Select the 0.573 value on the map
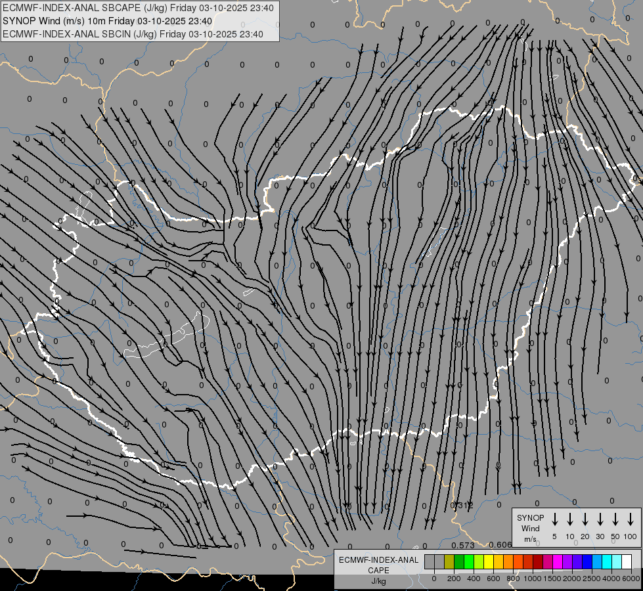 [x=463, y=546]
